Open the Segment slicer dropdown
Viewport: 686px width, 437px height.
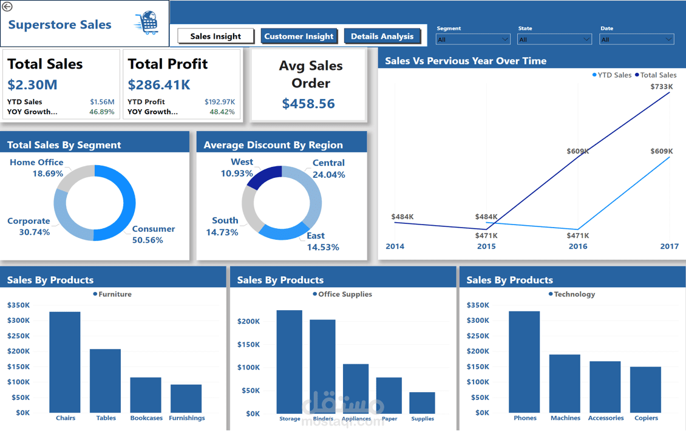pos(505,38)
